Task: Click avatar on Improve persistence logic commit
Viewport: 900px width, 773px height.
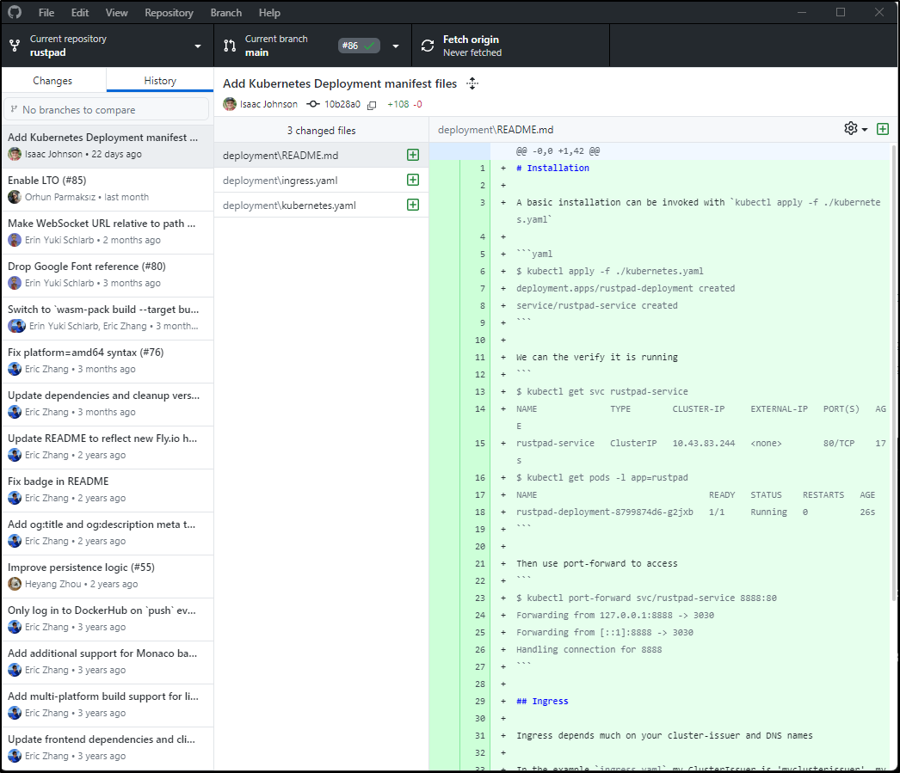Action: click(x=15, y=585)
